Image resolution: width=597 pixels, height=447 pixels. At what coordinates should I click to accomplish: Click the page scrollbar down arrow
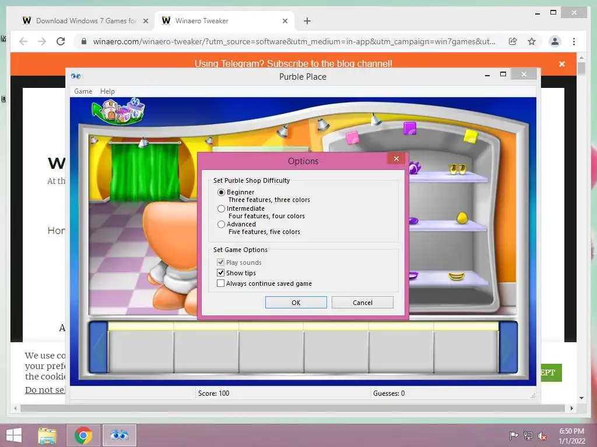point(581,398)
